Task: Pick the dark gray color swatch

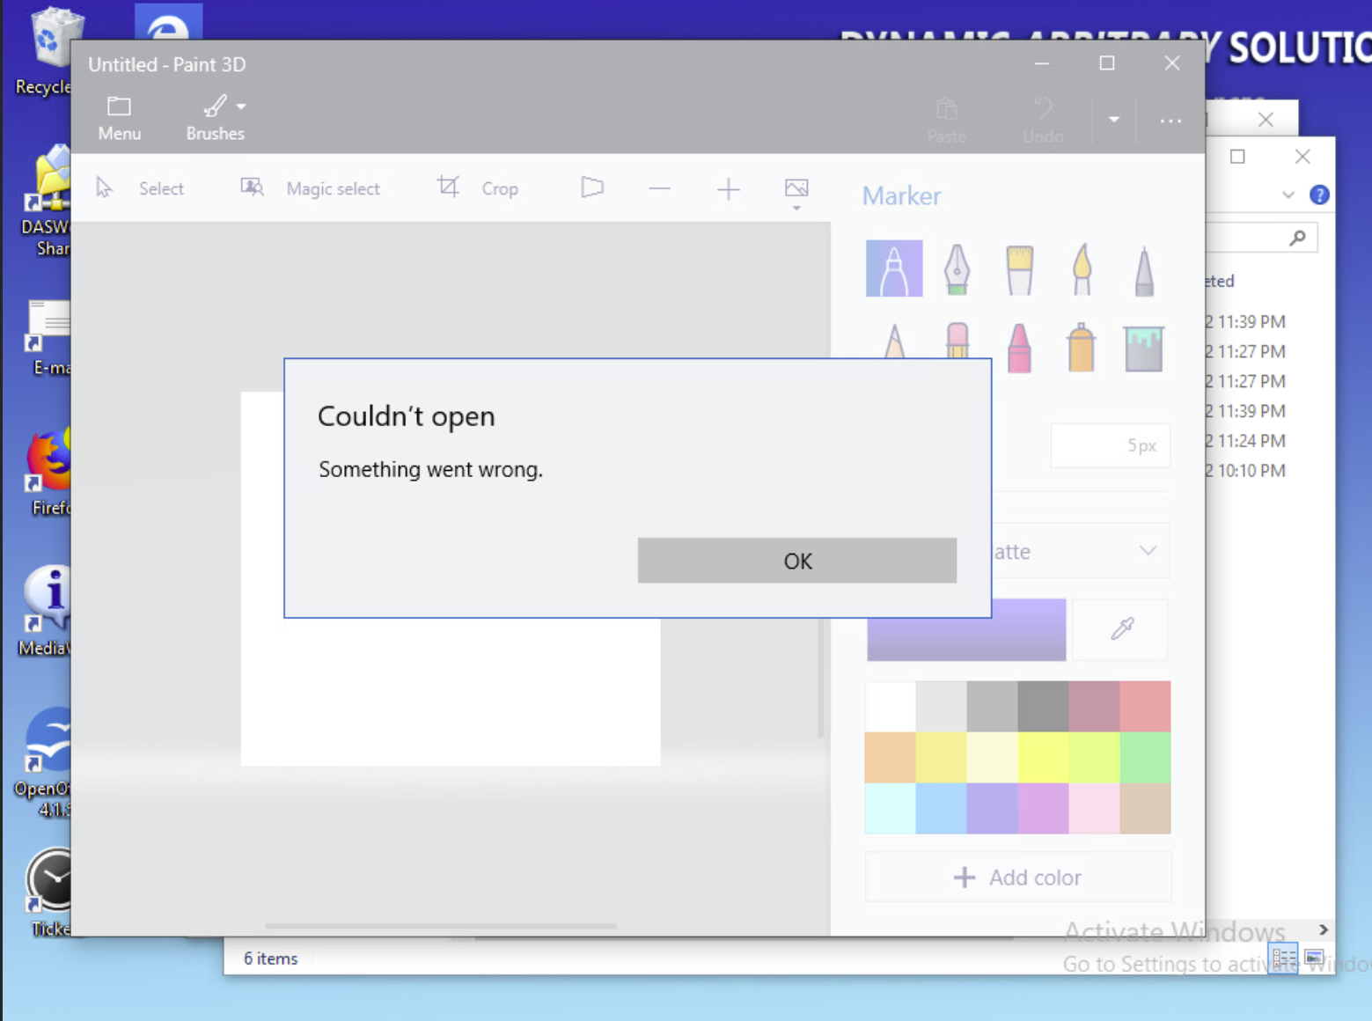Action: (1044, 706)
